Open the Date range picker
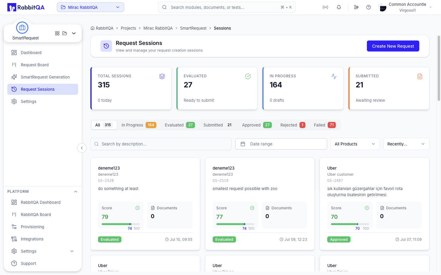 [x=281, y=144]
